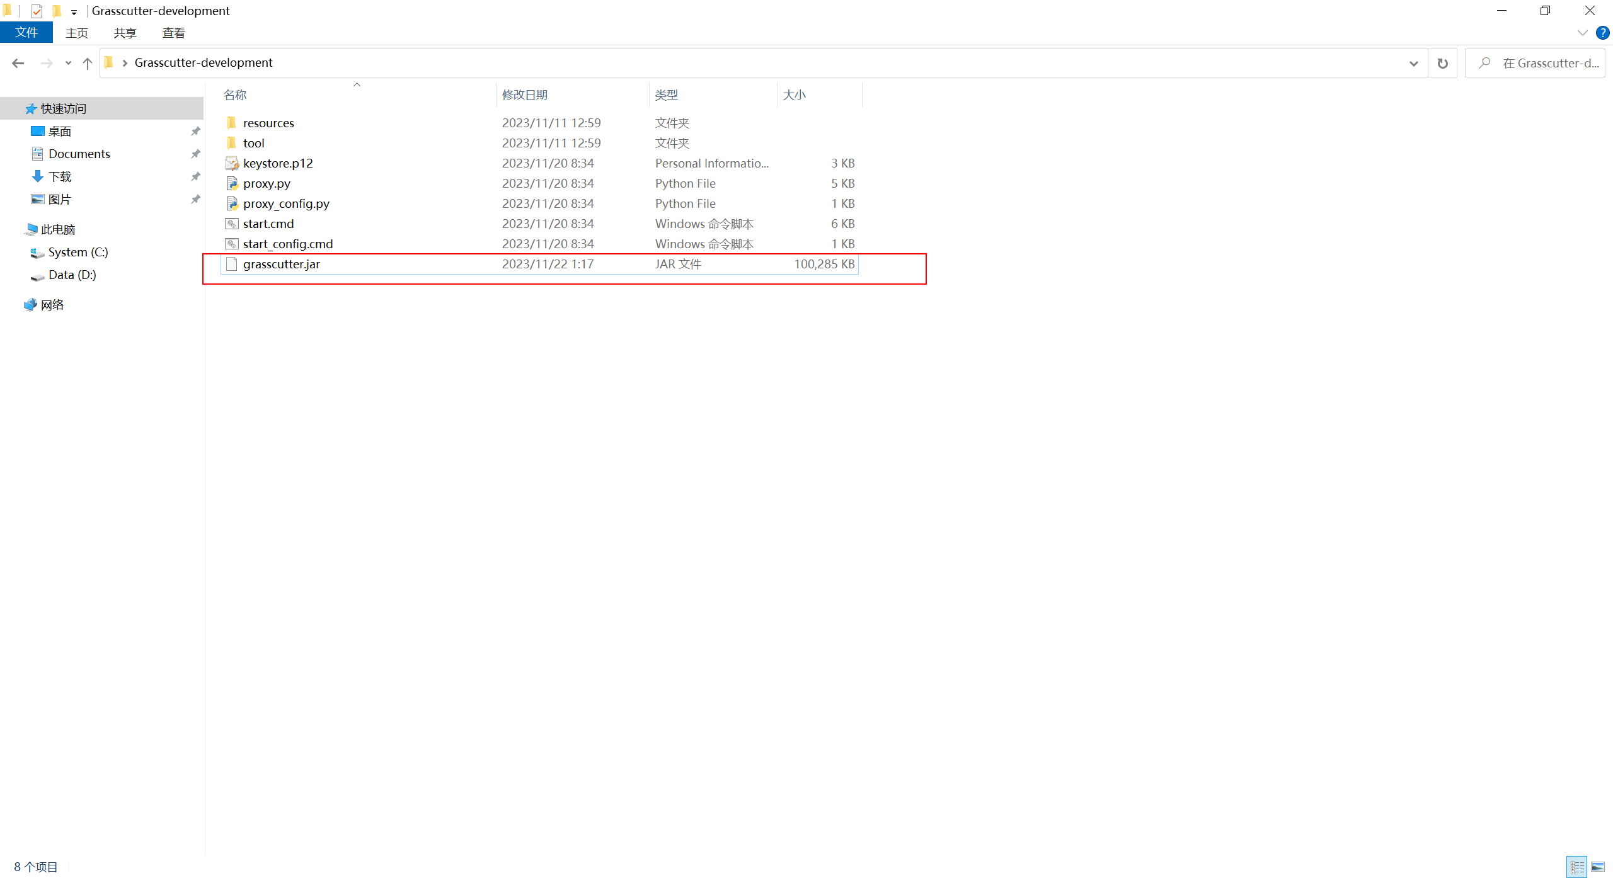Screen dimensions: 1613x878
Task: Switch to the 共享 ribbon tab
Action: coord(125,33)
